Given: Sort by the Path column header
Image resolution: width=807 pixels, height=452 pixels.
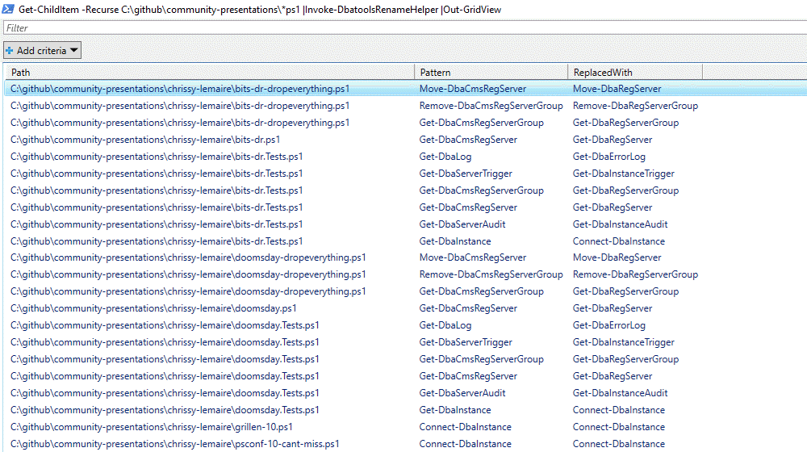Looking at the screenshot, I should click(x=208, y=72).
